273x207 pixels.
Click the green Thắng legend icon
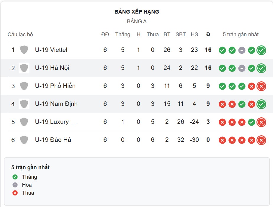(15, 177)
